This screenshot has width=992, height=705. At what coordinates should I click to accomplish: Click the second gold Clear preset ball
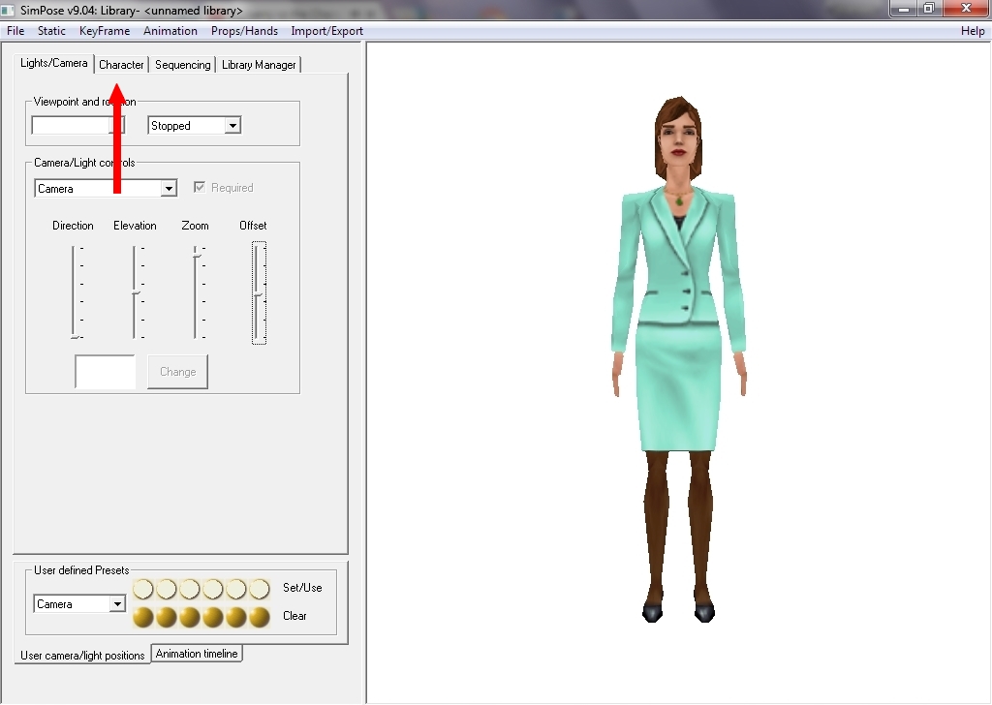167,617
